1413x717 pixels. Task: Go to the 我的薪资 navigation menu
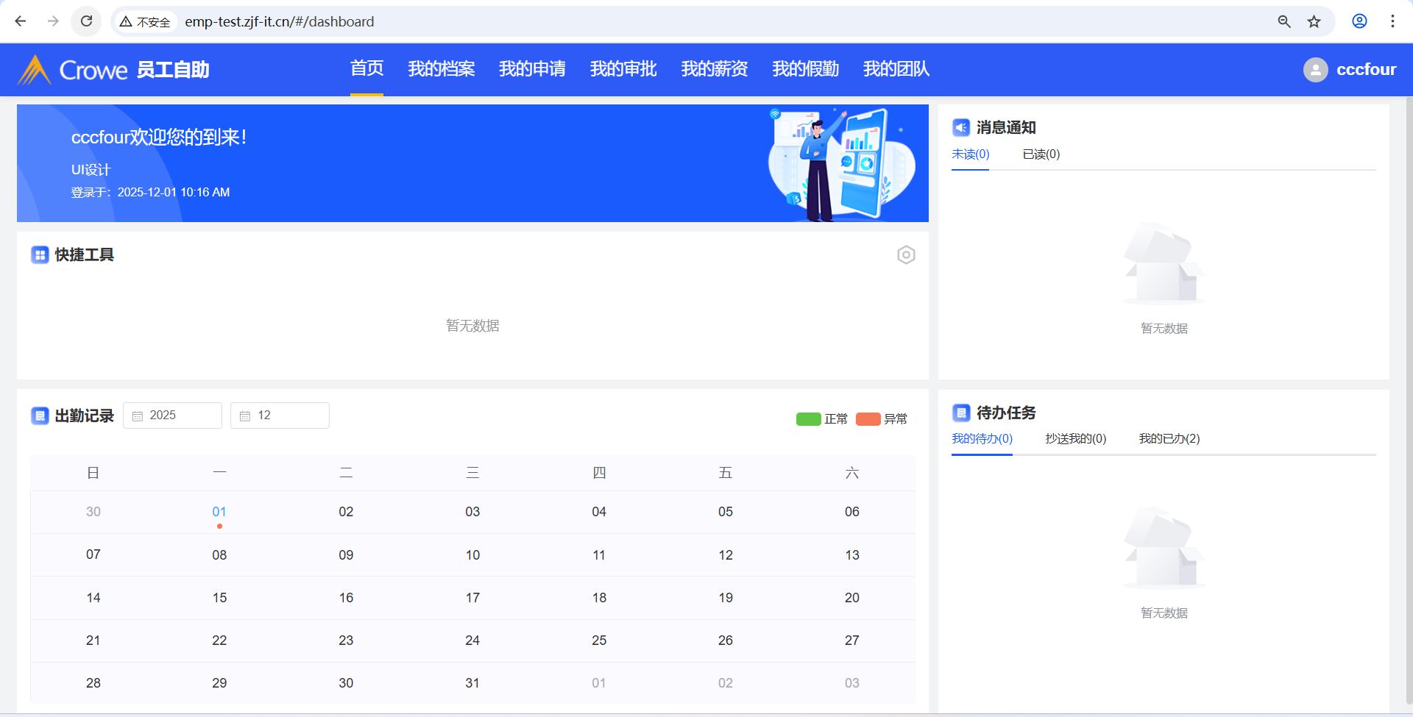[x=714, y=69]
